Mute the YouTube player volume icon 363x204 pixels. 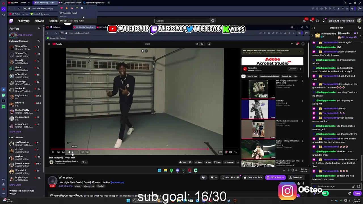(x=69, y=152)
